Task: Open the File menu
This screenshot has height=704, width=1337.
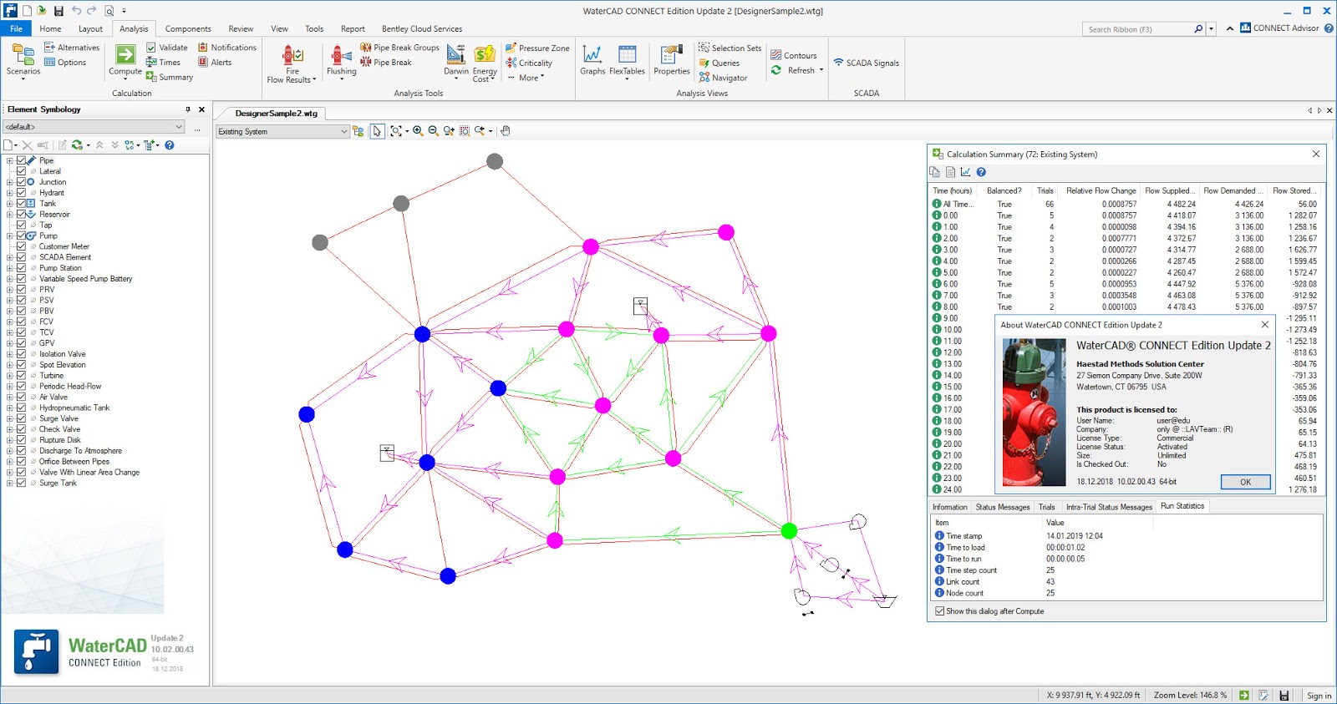Action: point(16,28)
